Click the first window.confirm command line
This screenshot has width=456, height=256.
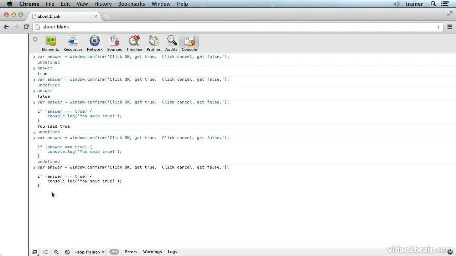click(x=133, y=57)
